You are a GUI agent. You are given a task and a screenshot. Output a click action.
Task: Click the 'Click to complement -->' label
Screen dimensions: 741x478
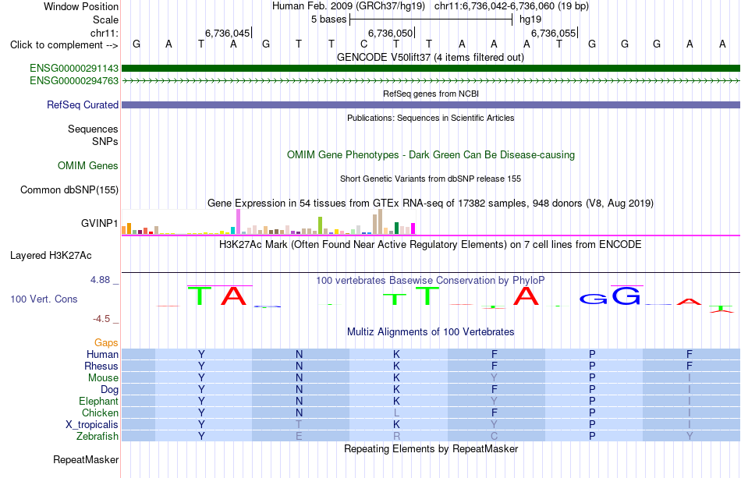pos(64,45)
